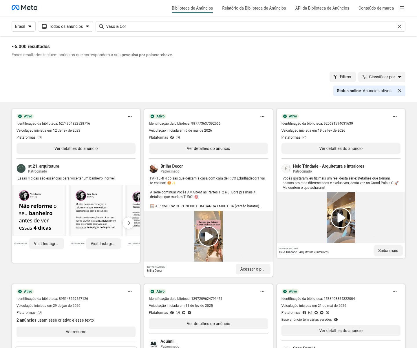This screenshot has width=417, height=348.
Task: Open Conteúdo de marca tab
Action: (376, 8)
